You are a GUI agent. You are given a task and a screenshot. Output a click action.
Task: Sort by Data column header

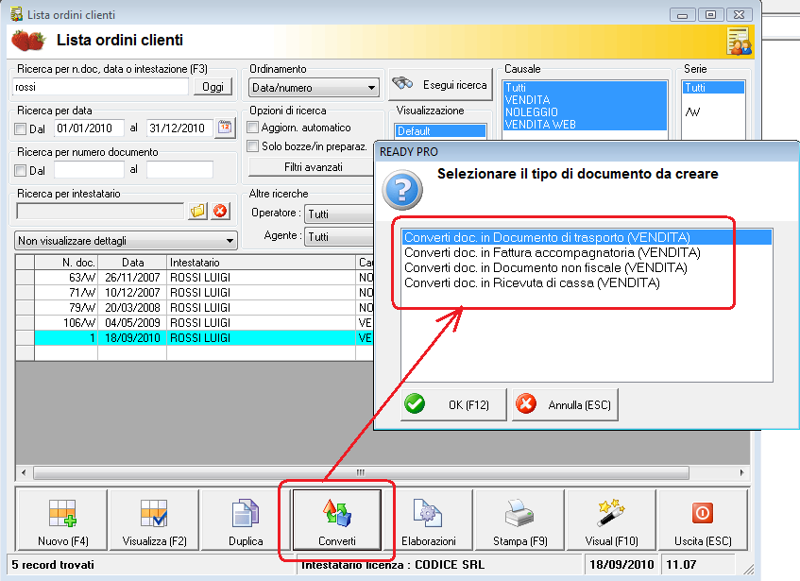(132, 263)
